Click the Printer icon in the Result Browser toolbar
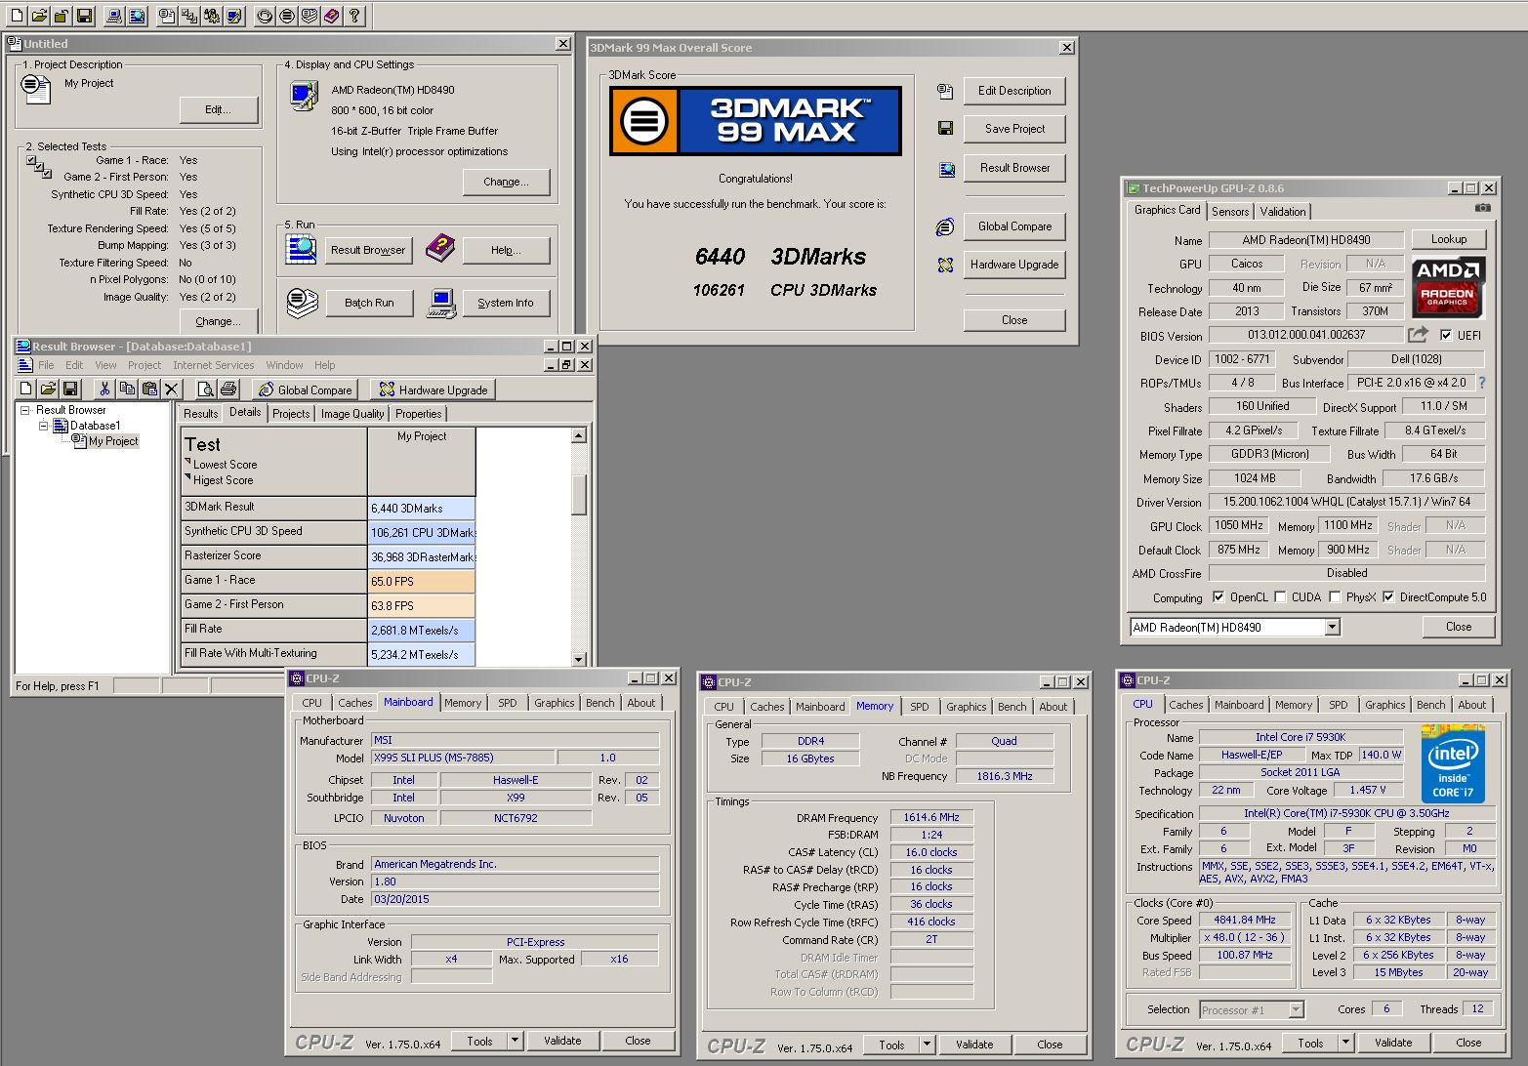The image size is (1528, 1066). [228, 389]
